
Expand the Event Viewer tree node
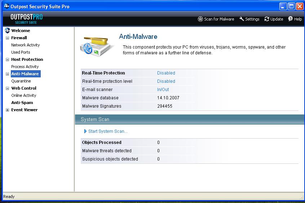(7, 110)
